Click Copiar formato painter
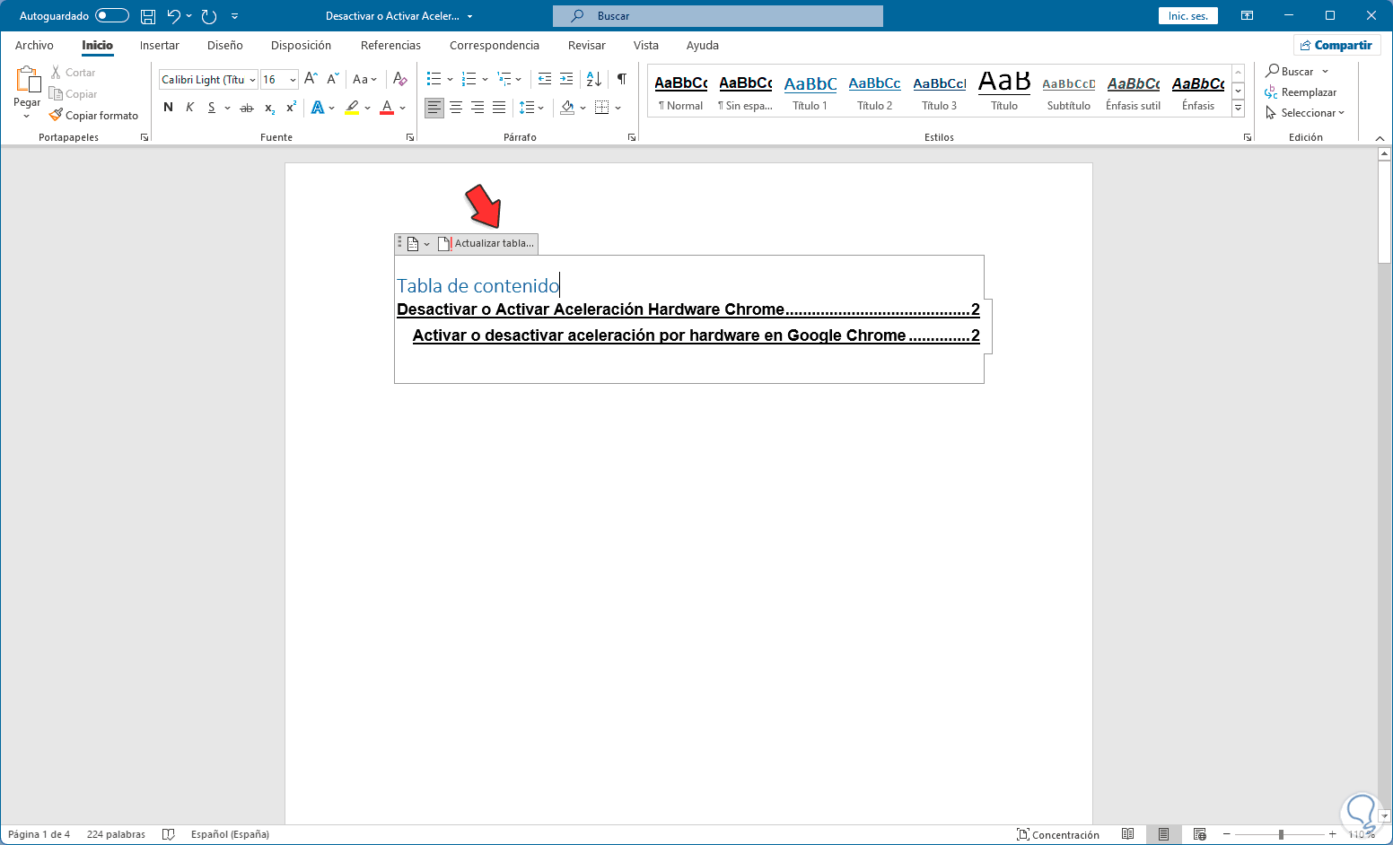 pos(94,116)
